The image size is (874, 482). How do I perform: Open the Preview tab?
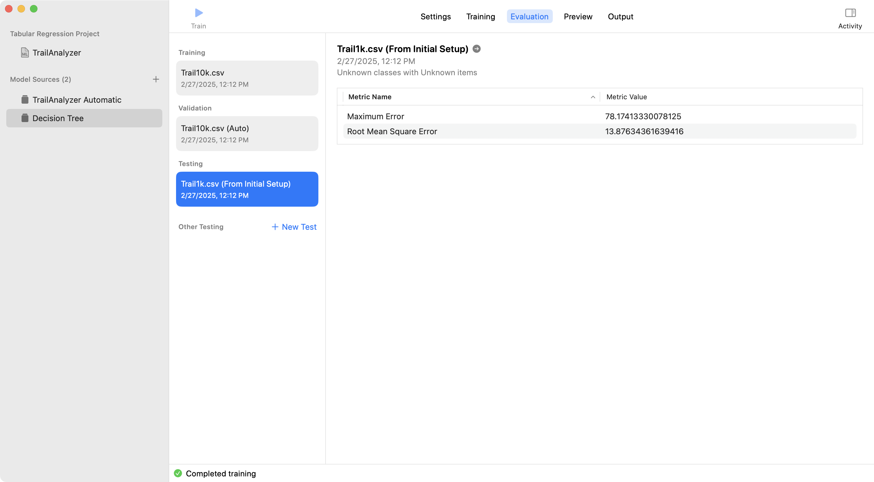(578, 16)
